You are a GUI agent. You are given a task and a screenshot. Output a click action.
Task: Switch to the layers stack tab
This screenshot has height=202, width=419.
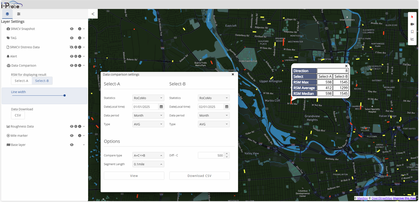tap(7, 14)
